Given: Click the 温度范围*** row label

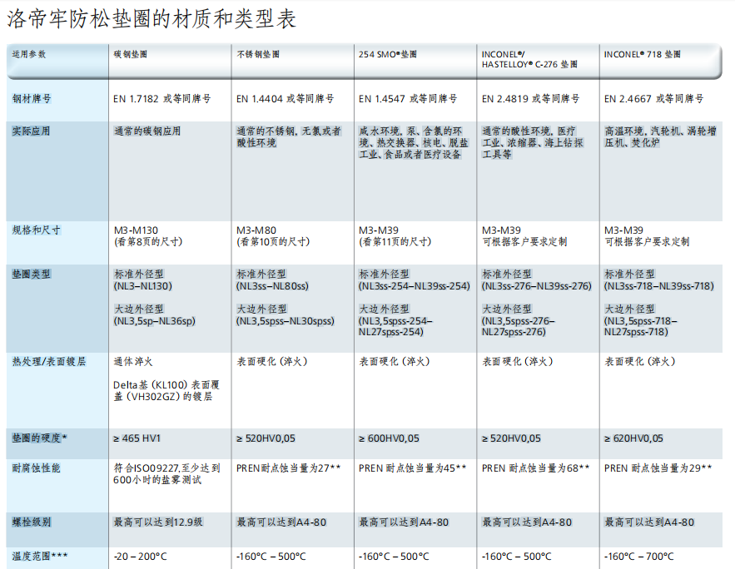Looking at the screenshot, I should click(40, 557).
